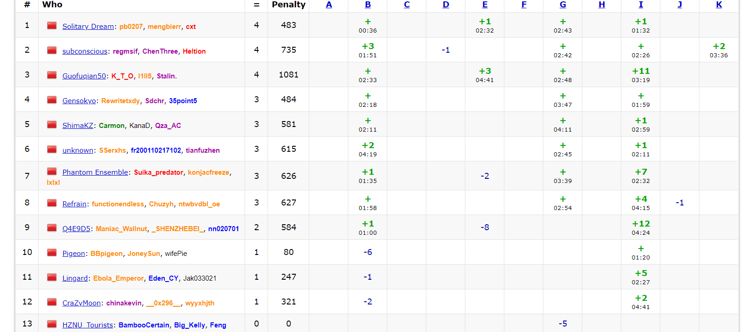743x332 pixels.
Task: Click the flag icon beside Guofuqian50
Action: tap(52, 75)
